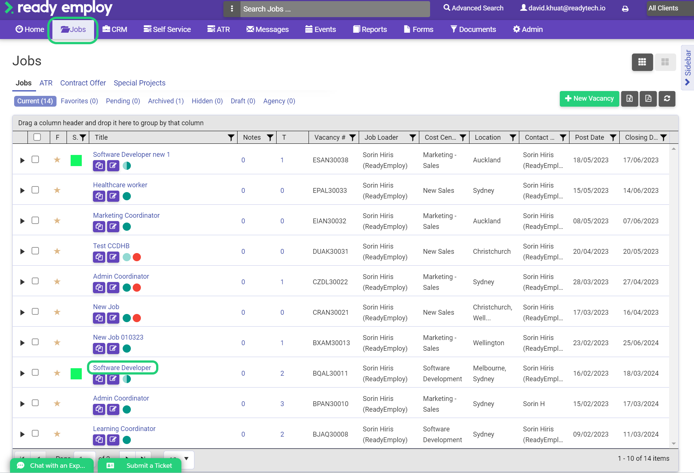Open the CRM menu
694x473 pixels.
coord(115,29)
